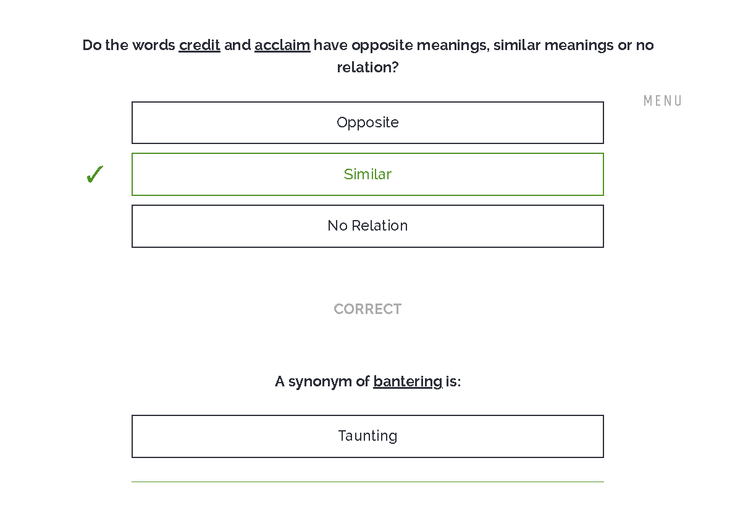
Task: Select the Similar answer option
Action: (367, 174)
